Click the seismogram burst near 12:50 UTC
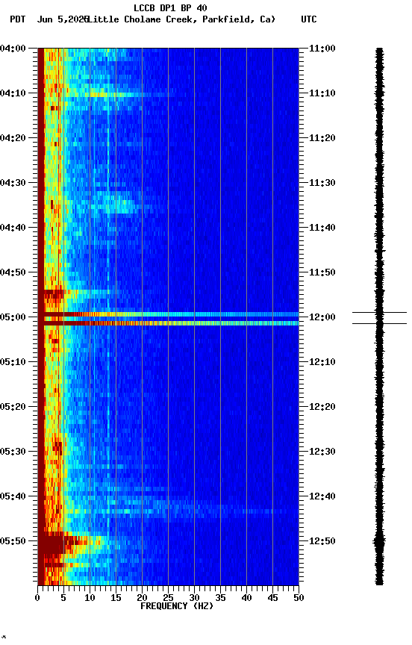The image size is (412, 645). pos(379,542)
